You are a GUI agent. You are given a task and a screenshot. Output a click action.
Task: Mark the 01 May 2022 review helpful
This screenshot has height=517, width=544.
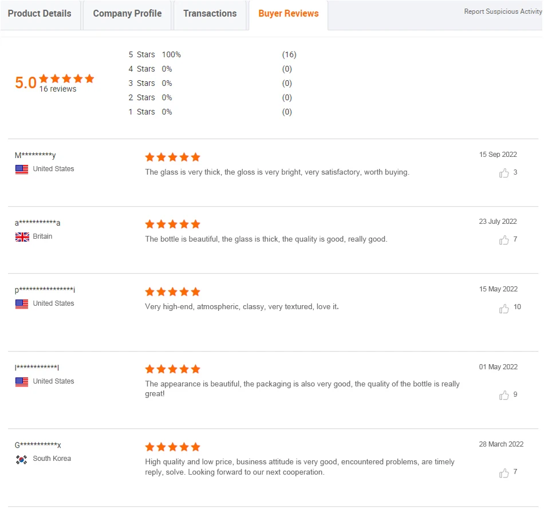(x=504, y=395)
